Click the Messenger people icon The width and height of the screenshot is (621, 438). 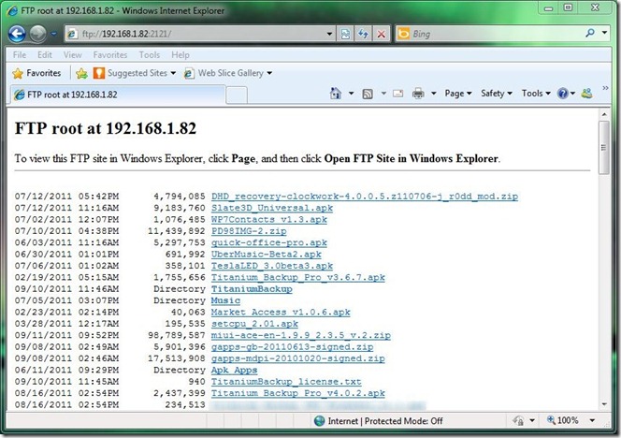coord(587,94)
